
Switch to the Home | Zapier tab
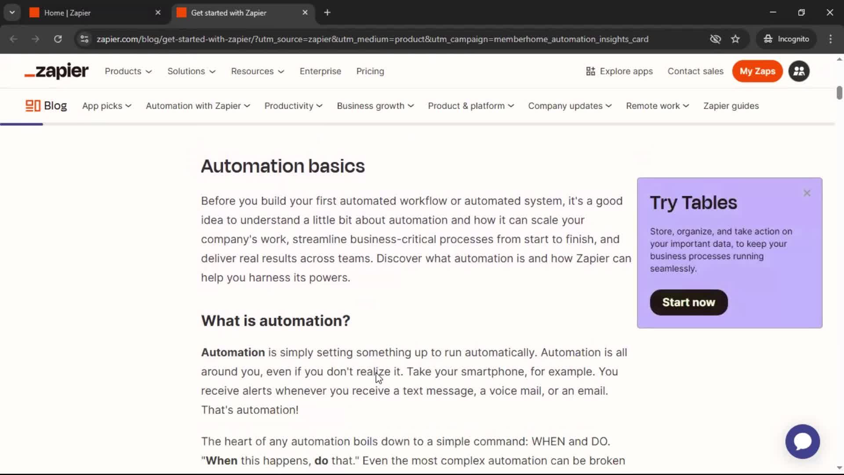tap(96, 13)
